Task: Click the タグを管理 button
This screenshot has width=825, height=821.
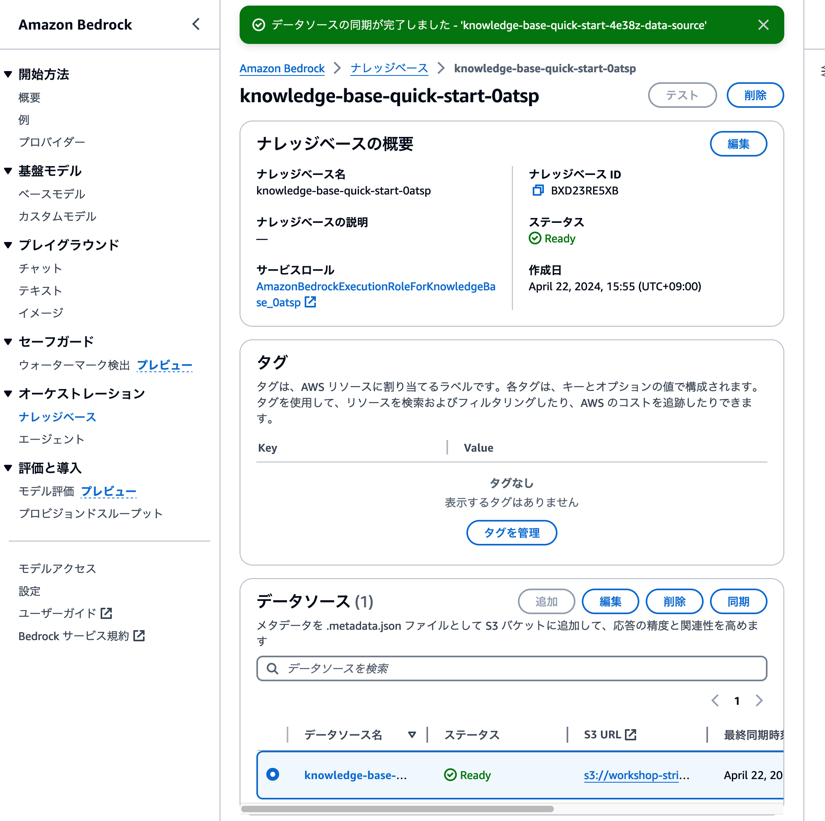Action: point(511,532)
